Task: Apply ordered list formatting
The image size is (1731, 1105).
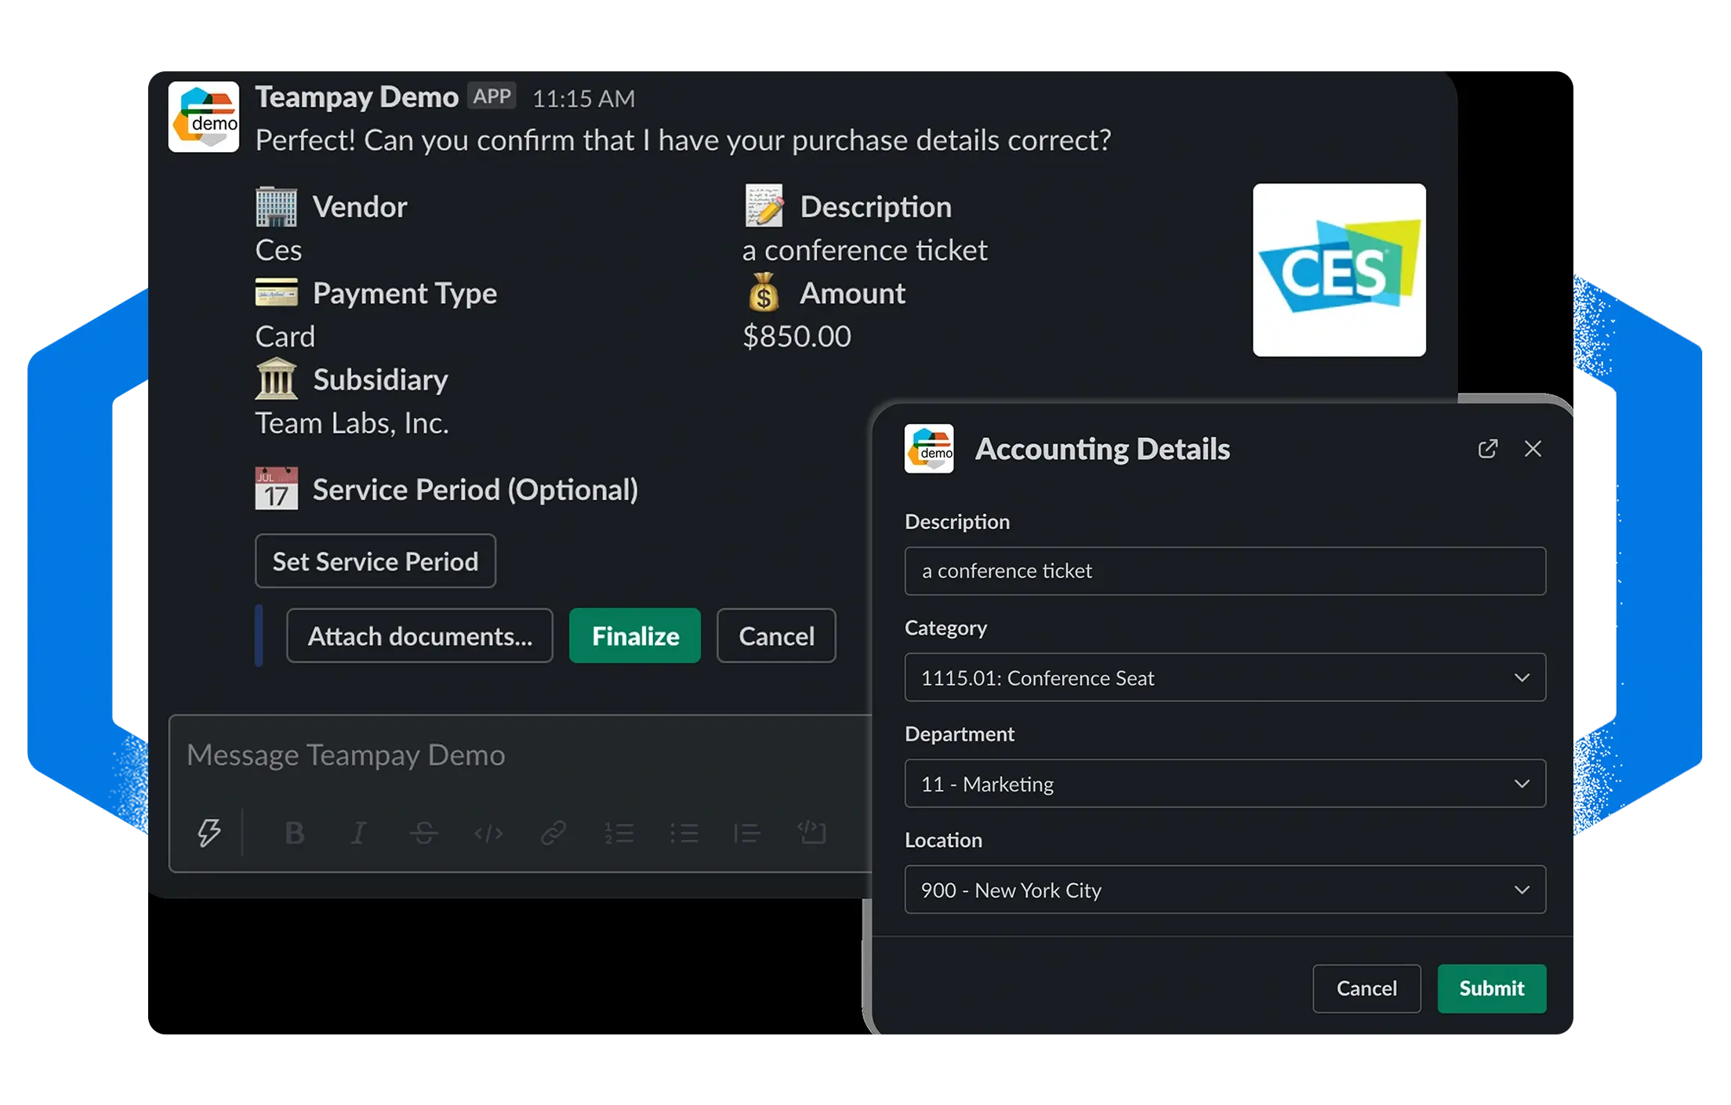Action: (619, 832)
